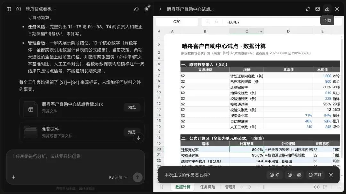Select column D header
The height and width of the screenshot is (194, 346).
[288, 31]
